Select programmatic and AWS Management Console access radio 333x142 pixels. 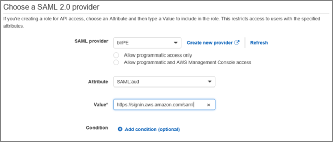[x=116, y=62]
